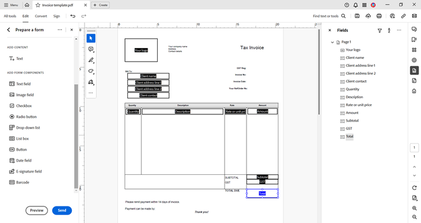Choose the Select arrow tool
421x223 pixels.
tap(91, 38)
